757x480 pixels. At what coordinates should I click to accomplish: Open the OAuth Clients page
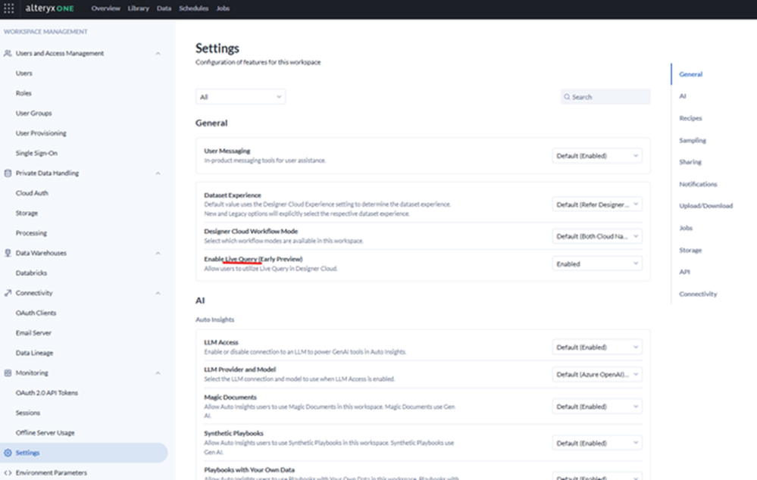point(36,313)
